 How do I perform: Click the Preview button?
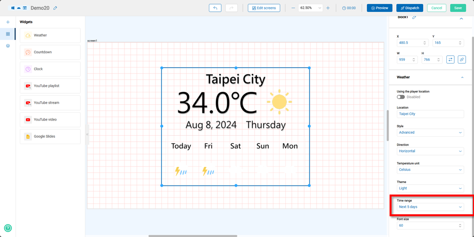click(x=379, y=8)
